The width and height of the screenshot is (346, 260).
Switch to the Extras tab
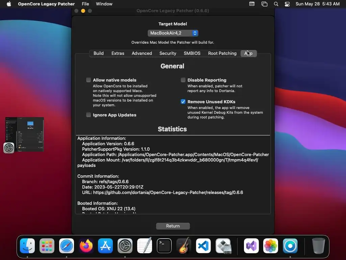point(118,53)
